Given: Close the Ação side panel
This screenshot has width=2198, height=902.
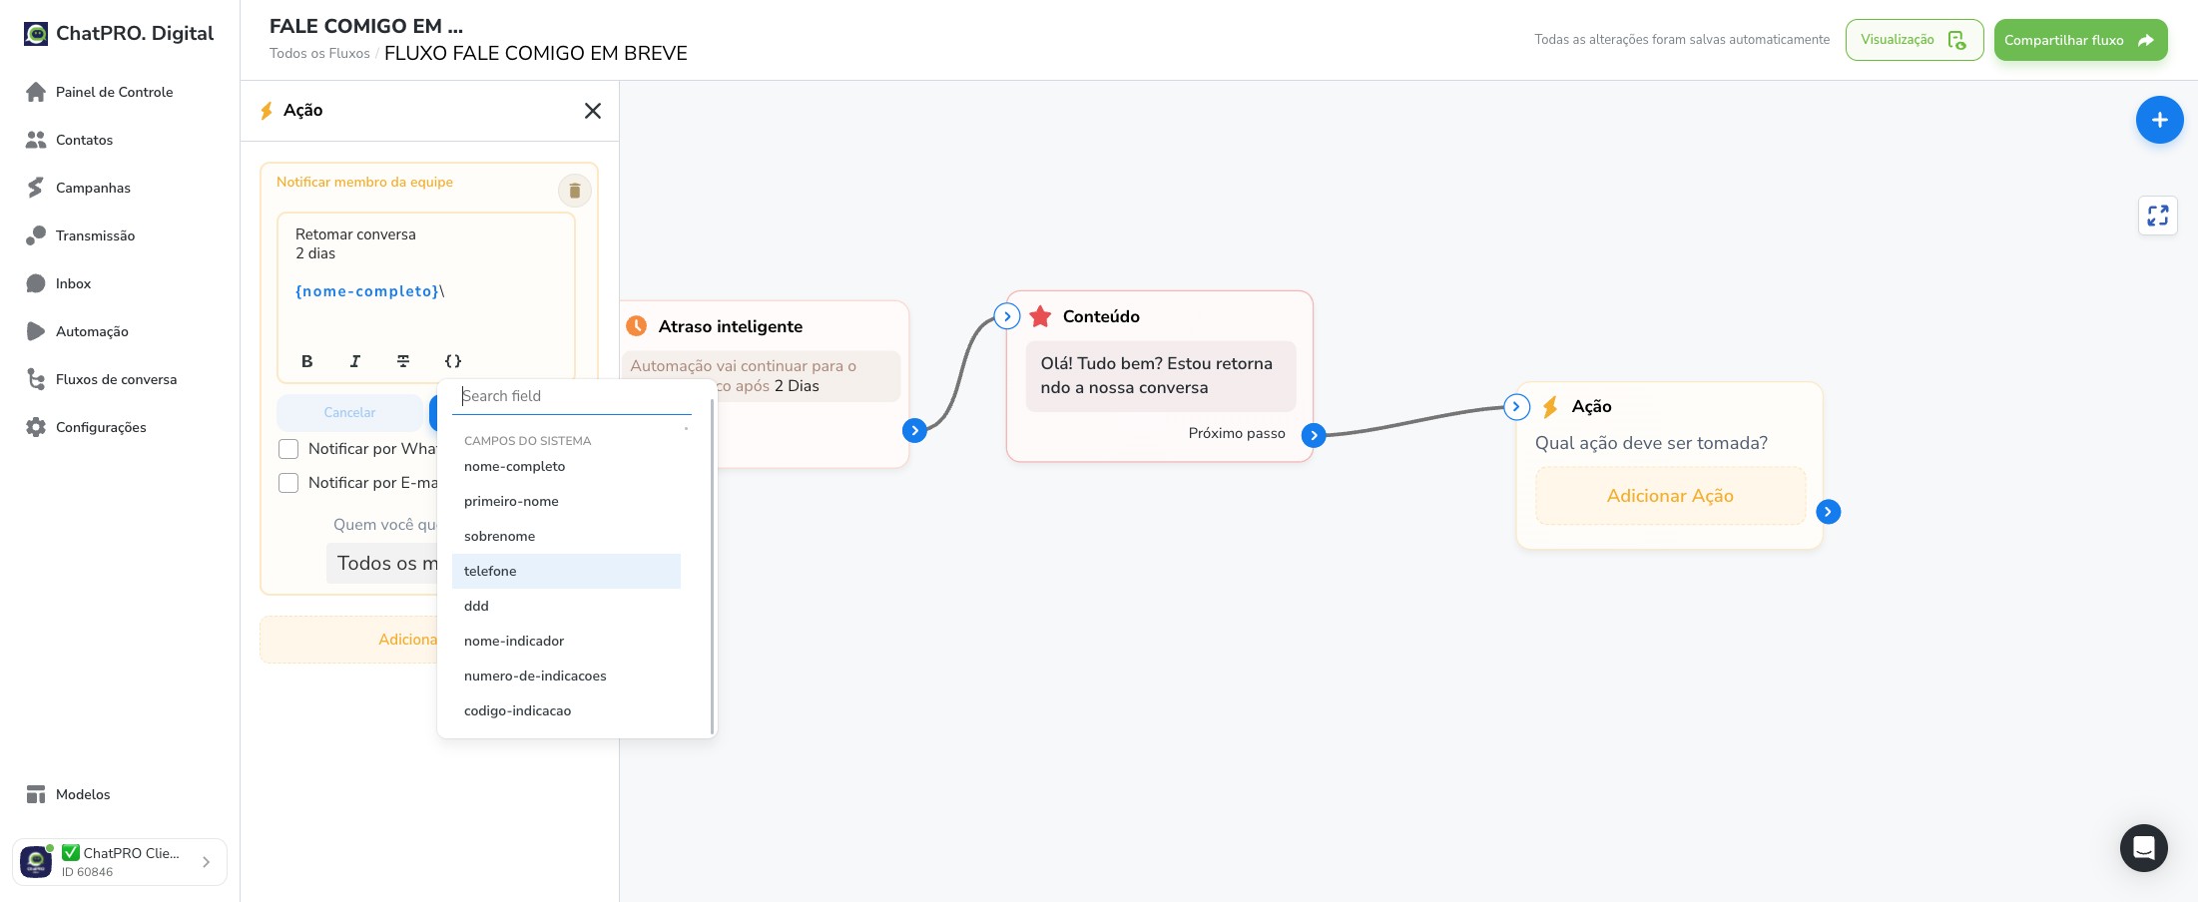Looking at the screenshot, I should click(593, 111).
